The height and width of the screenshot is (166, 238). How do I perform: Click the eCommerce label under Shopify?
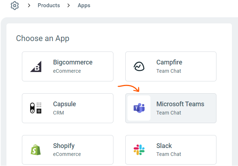pyautogui.click(x=67, y=154)
